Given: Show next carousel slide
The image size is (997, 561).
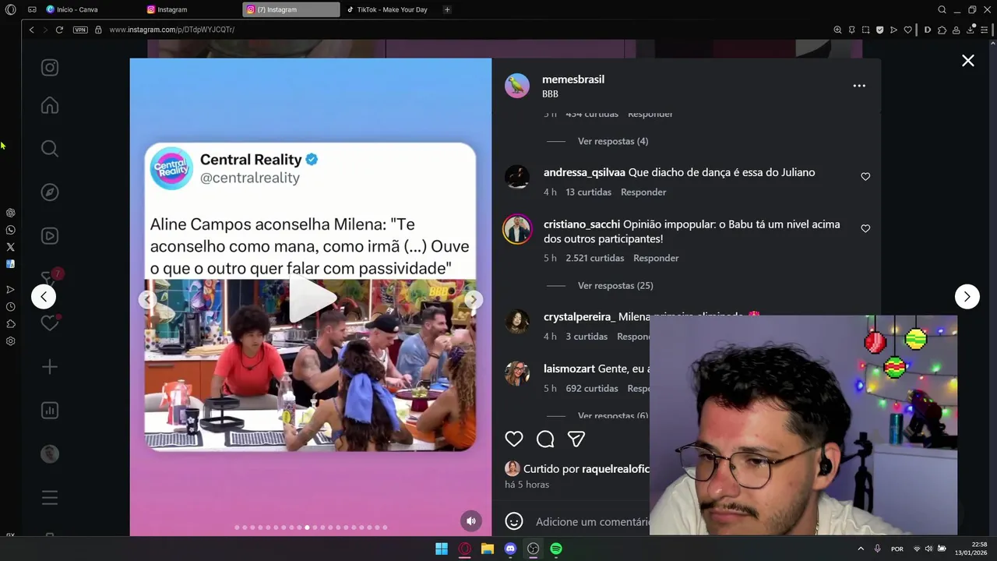Looking at the screenshot, I should [x=472, y=299].
